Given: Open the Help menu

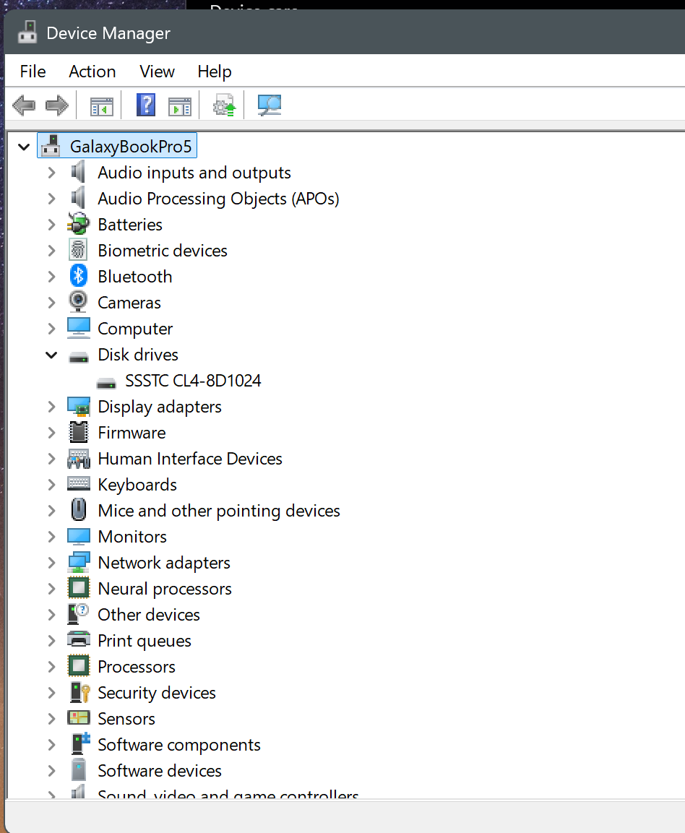Looking at the screenshot, I should (x=214, y=72).
